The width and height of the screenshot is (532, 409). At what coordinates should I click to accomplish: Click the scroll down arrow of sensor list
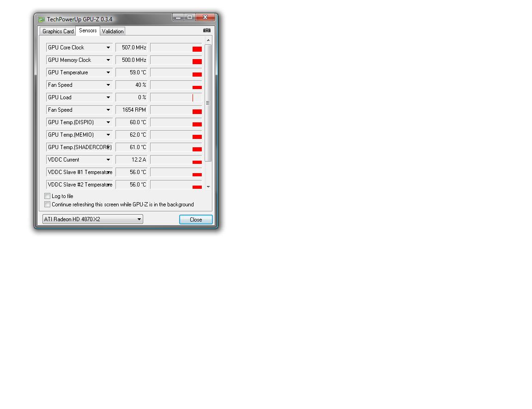[x=208, y=187]
